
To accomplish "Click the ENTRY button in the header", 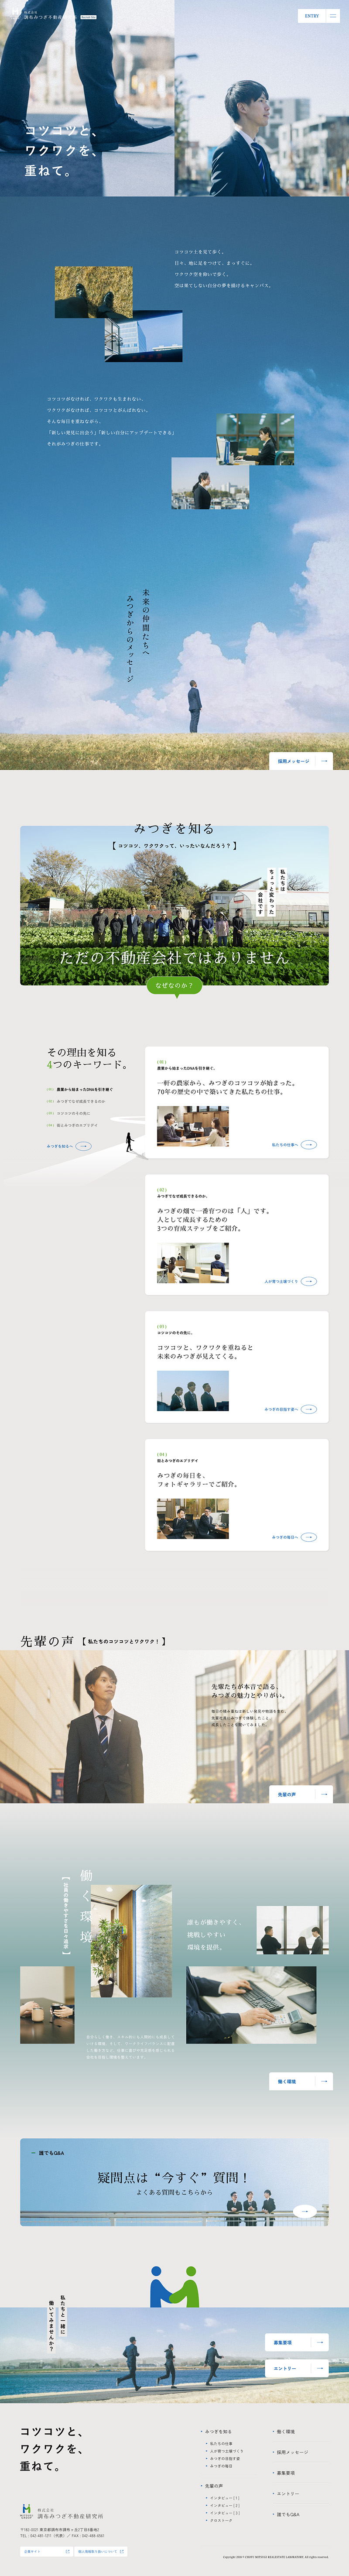I will click(312, 16).
